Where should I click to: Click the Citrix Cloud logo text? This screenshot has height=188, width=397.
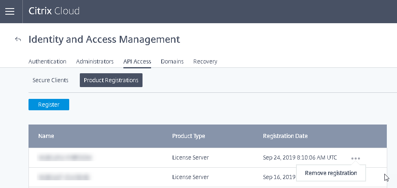click(54, 11)
